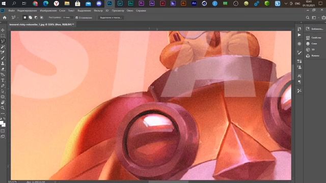The height and width of the screenshot is (183, 326).
Task: Open the Файл menu
Action: (x=11, y=11)
